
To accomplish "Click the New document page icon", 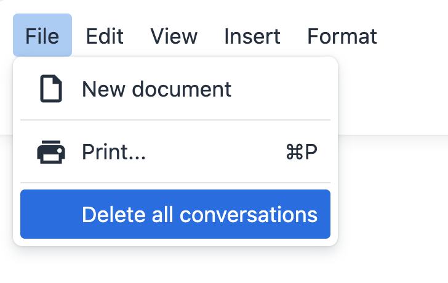I will pos(51,89).
